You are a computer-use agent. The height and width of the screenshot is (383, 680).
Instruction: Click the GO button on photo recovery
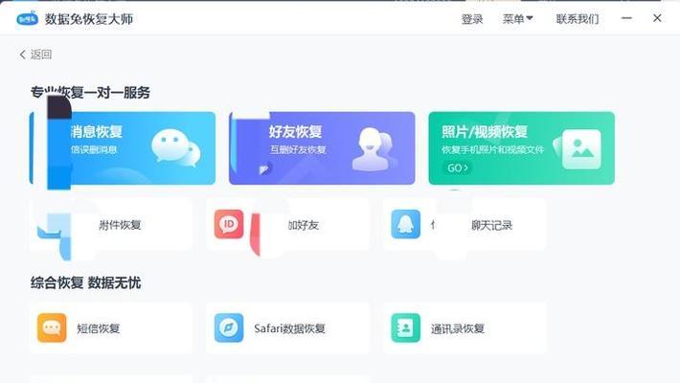tap(458, 168)
